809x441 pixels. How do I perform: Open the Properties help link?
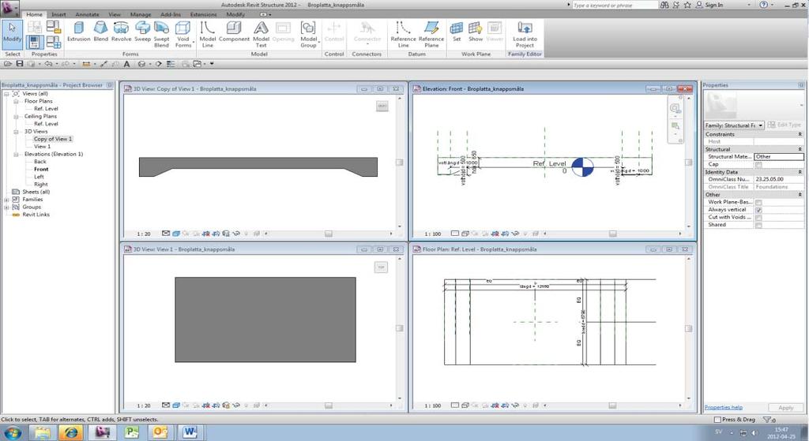click(724, 408)
